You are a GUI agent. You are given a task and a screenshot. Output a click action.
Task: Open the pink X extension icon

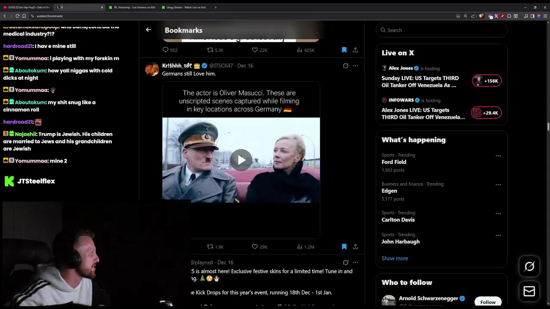496,16
